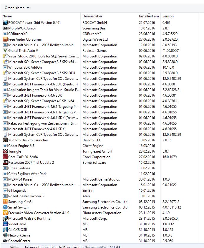Click the Cheat Engine 6.5 icon
This screenshot has width=204, height=248.
tap(5, 146)
